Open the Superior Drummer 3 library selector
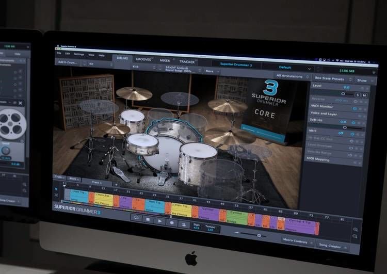Image resolution: width=387 pixels, height=274 pixels. tap(236, 65)
